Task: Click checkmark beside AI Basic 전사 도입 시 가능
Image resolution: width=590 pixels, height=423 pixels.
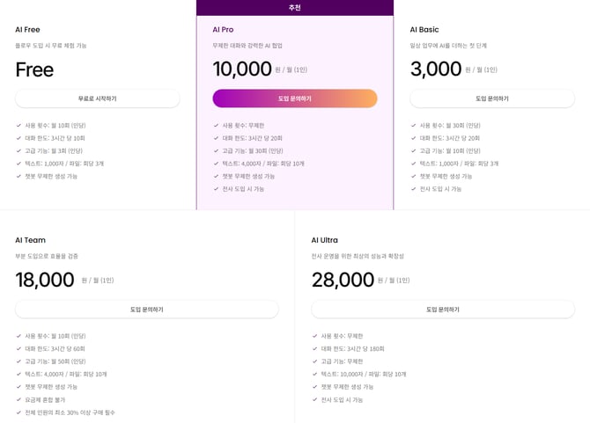Action: (x=414, y=189)
